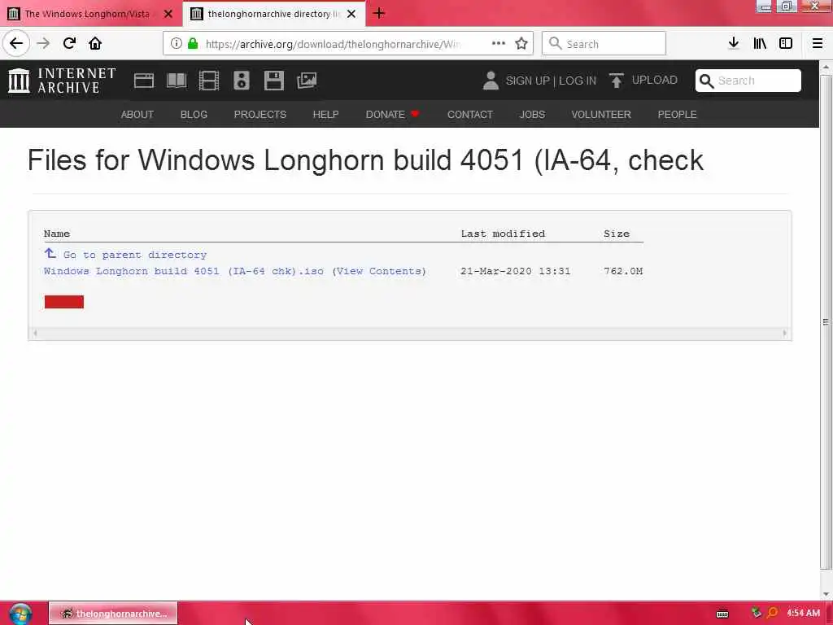This screenshot has height=625, width=833.
Task: Open the DONATE menu item
Action: 392,114
